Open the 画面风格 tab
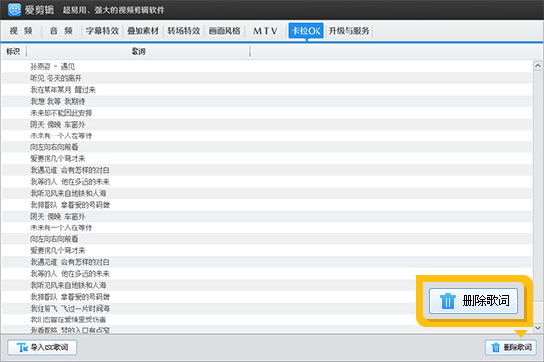The image size is (544, 362). pyautogui.click(x=225, y=31)
